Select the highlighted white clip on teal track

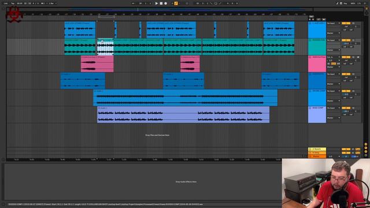[x=105, y=47]
